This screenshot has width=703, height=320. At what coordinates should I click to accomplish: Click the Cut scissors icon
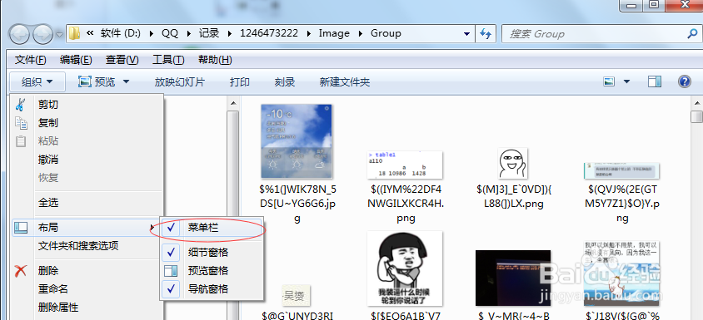(20, 104)
